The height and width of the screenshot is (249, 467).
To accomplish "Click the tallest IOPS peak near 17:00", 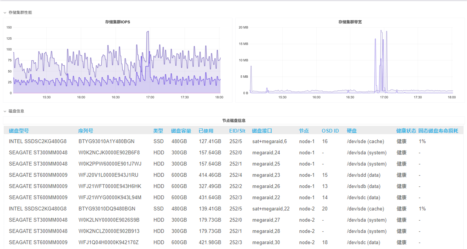I will pyautogui.click(x=148, y=32).
